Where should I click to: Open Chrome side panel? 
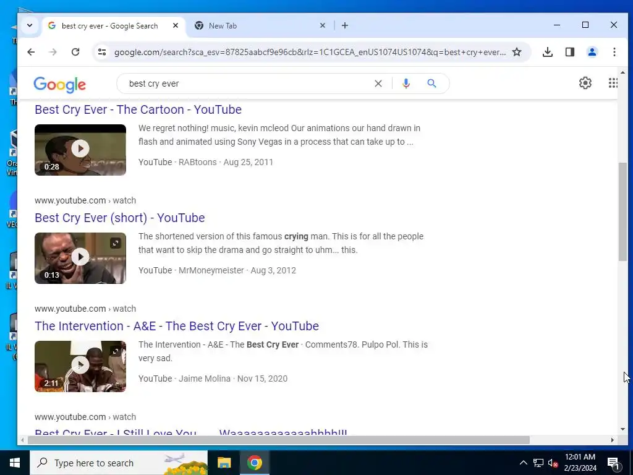[x=569, y=52]
